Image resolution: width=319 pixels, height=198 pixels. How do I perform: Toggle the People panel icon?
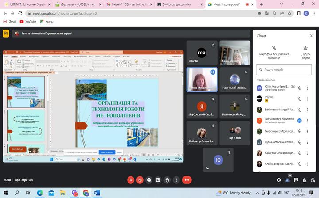[x=288, y=180]
